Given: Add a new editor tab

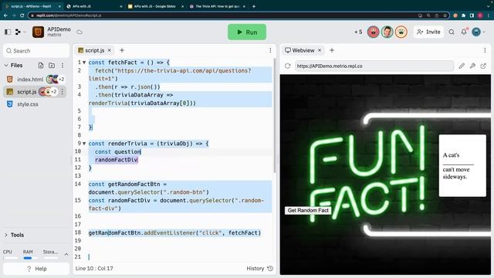Looking at the screenshot, I should tap(122, 50).
